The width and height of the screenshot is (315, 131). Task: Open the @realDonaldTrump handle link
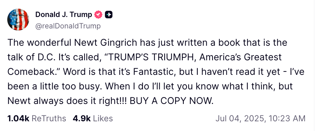pos(68,26)
